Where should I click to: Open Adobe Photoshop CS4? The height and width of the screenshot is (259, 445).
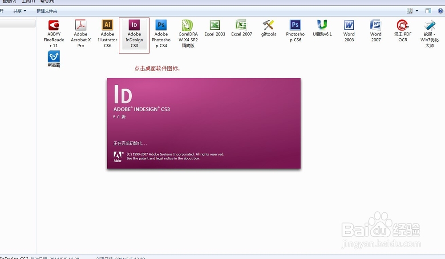(x=161, y=25)
